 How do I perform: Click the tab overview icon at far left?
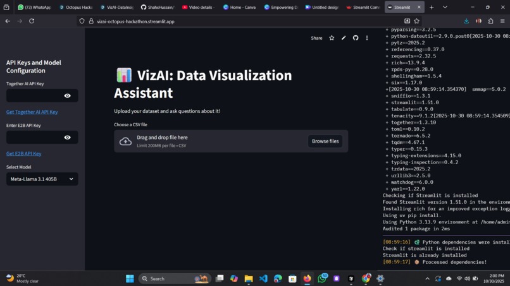[x=6, y=7]
